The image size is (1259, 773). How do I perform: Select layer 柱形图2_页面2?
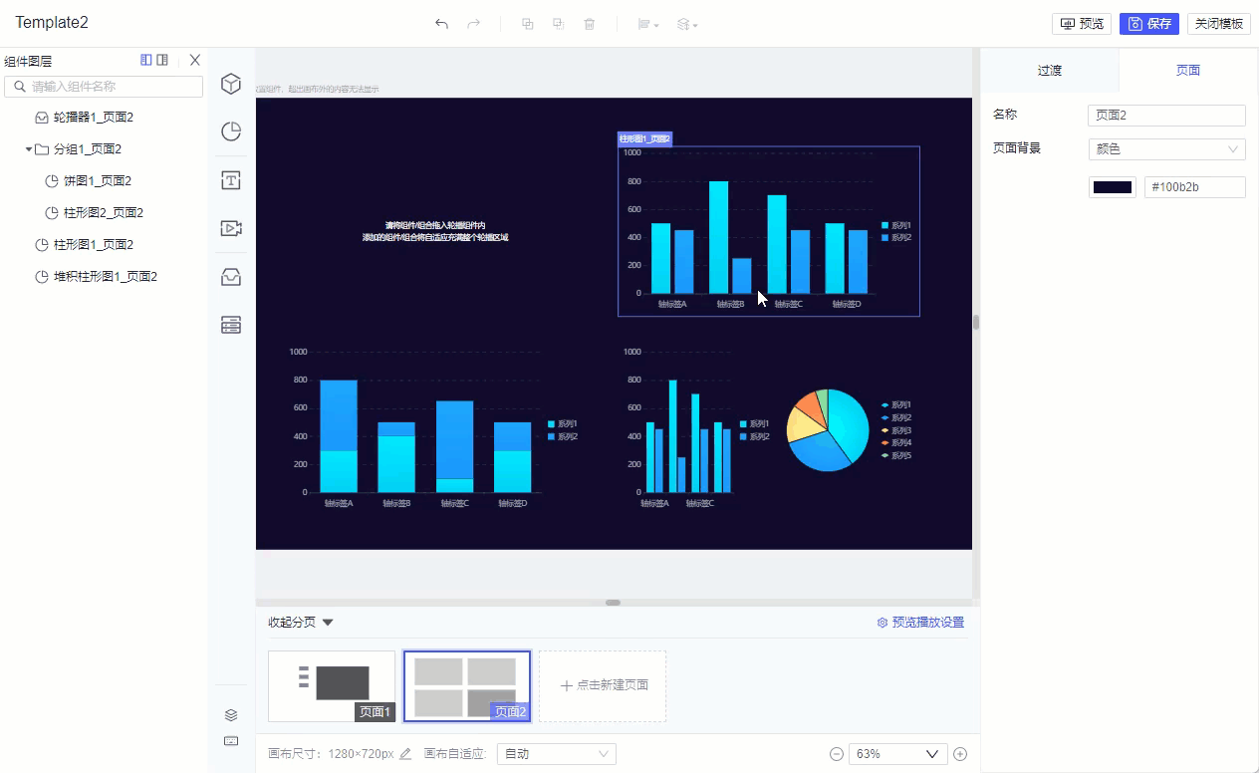[x=104, y=213]
